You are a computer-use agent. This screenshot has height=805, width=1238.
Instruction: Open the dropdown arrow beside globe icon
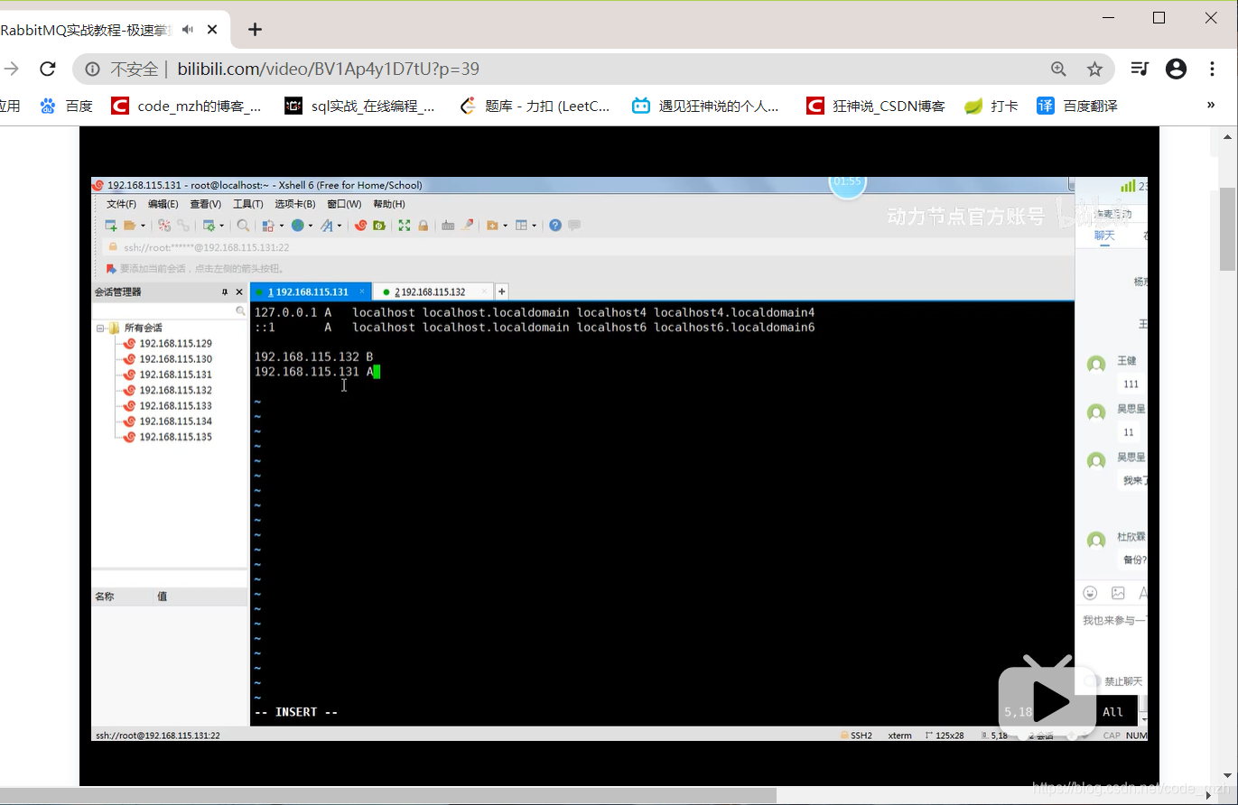pyautogui.click(x=311, y=226)
